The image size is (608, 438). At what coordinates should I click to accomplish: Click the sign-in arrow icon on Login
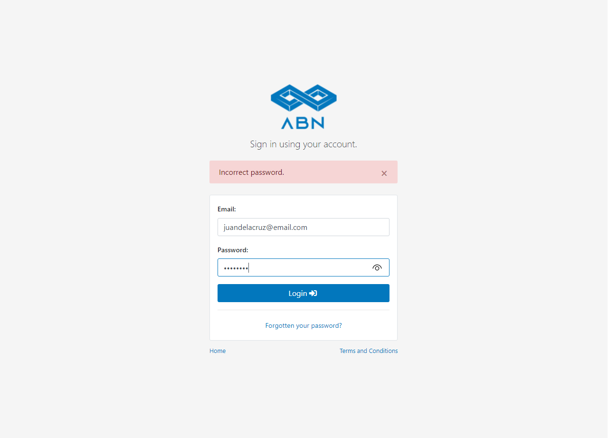tap(313, 294)
